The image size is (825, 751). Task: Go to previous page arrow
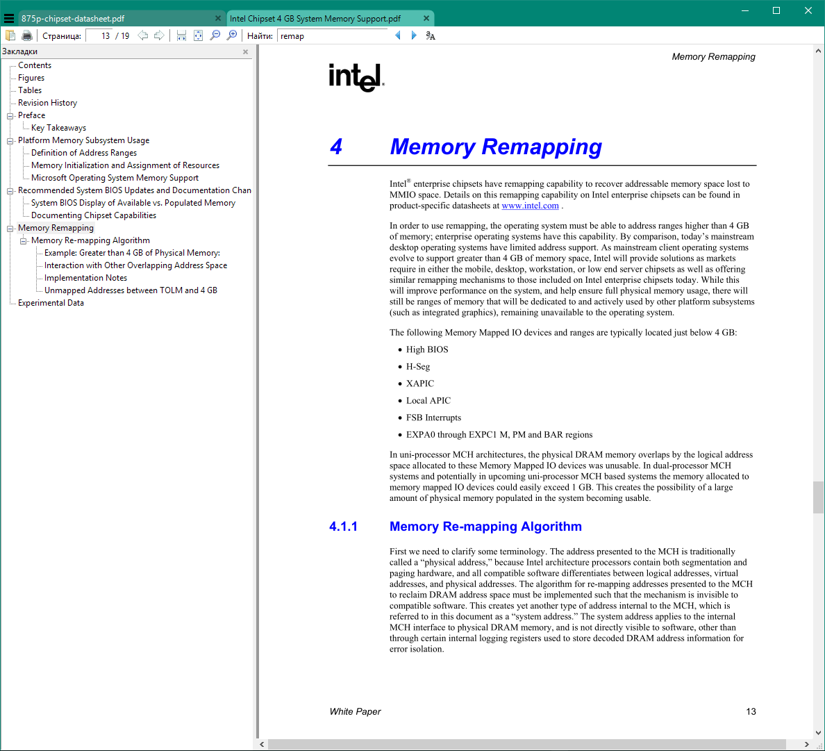142,36
